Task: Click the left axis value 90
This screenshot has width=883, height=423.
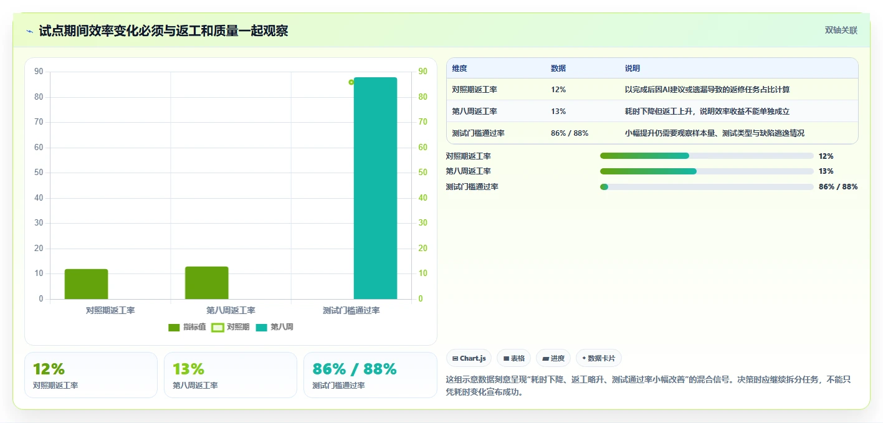Action: coord(39,72)
